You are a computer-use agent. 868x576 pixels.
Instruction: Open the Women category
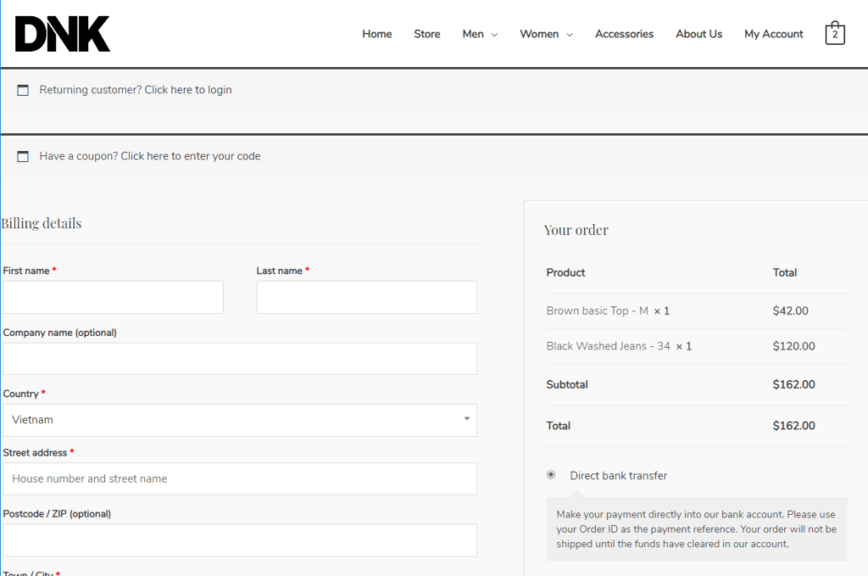click(539, 34)
